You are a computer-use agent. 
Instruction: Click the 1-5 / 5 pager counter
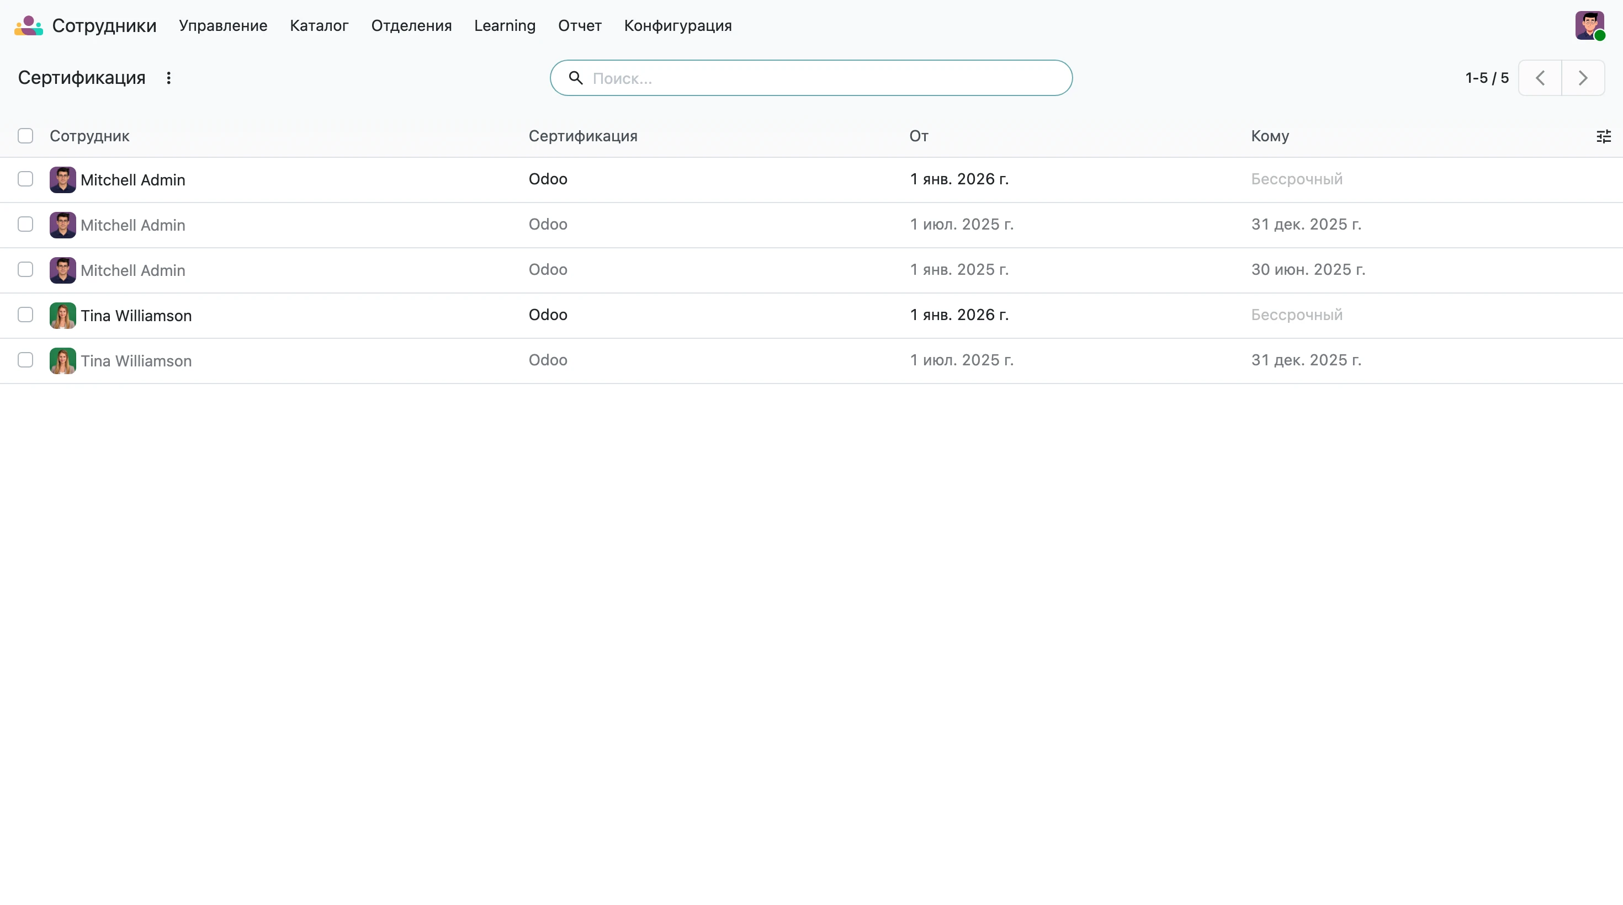1487,78
